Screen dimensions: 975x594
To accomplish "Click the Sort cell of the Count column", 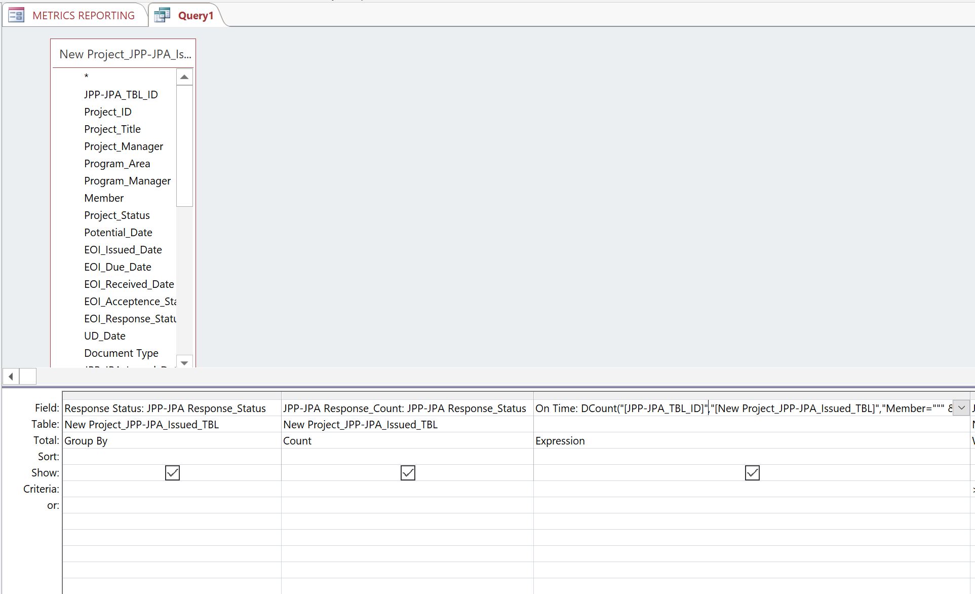I will point(407,457).
